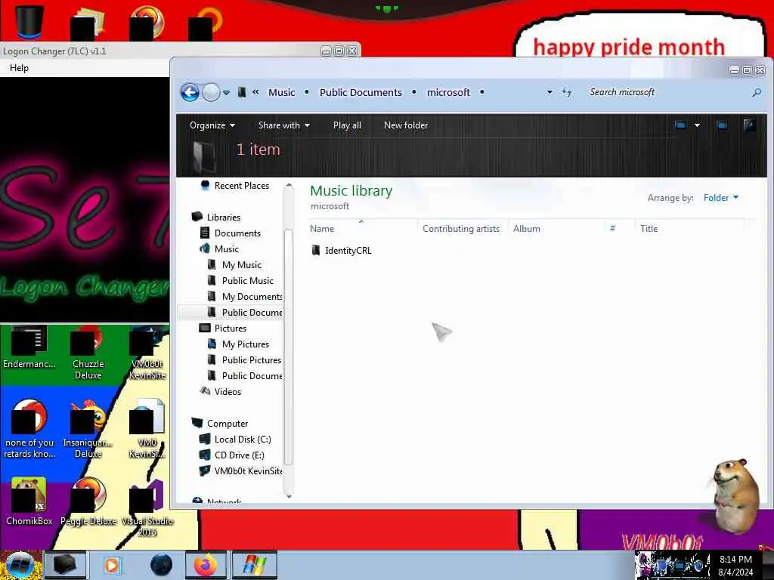This screenshot has width=774, height=580.
Task: Click Play all in the toolbar
Action: [x=347, y=125]
